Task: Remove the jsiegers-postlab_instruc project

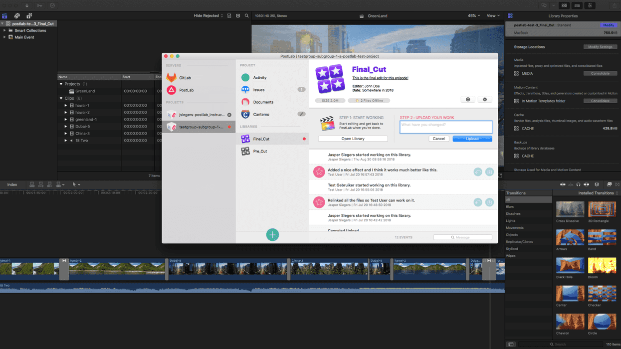Action: 229,115
